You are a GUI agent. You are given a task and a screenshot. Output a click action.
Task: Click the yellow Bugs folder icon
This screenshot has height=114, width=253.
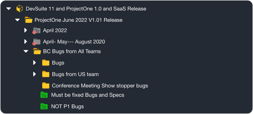[46, 63]
